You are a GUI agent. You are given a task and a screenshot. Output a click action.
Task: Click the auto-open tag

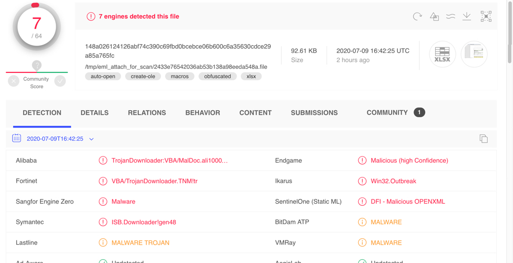pyautogui.click(x=103, y=76)
